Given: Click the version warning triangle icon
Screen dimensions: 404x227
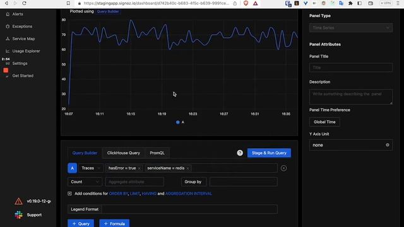Looking at the screenshot, I should tap(18, 201).
